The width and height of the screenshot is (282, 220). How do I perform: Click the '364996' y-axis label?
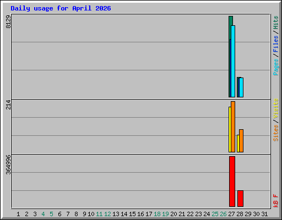click(x=8, y=164)
